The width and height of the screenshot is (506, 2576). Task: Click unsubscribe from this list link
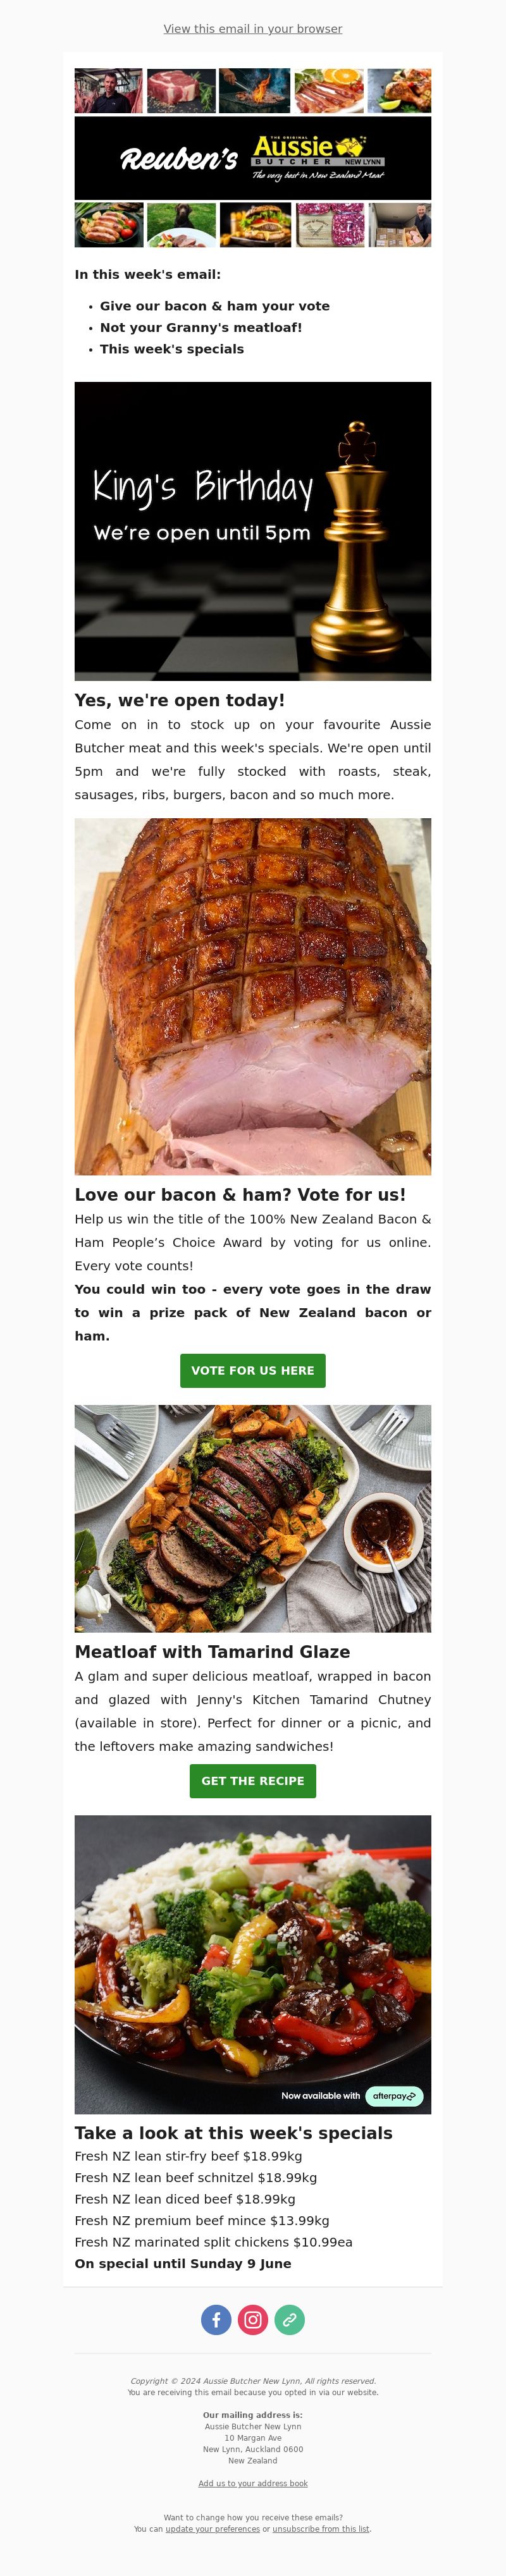[x=321, y=2528]
